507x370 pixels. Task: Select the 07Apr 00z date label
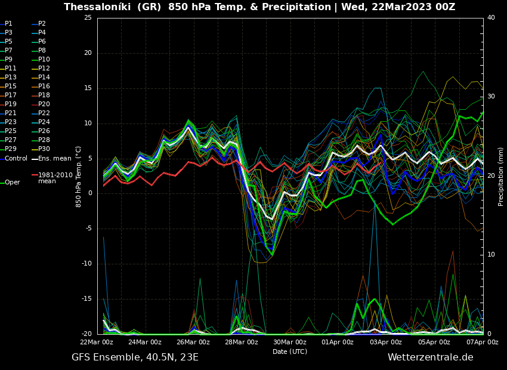coord(482,342)
